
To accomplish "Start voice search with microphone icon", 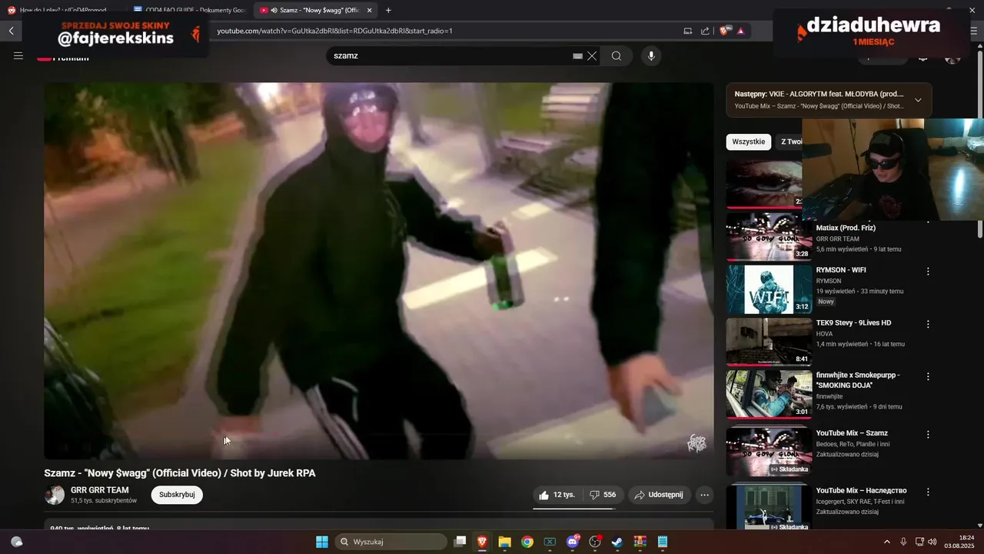I will [651, 56].
